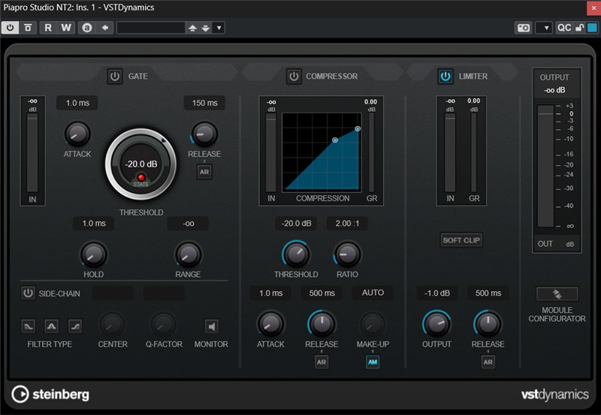The width and height of the screenshot is (601, 415).
Task: Open the preset management dropdown arrow
Action: click(x=219, y=28)
